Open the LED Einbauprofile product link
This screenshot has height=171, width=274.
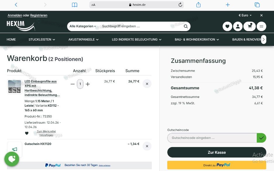point(42,88)
